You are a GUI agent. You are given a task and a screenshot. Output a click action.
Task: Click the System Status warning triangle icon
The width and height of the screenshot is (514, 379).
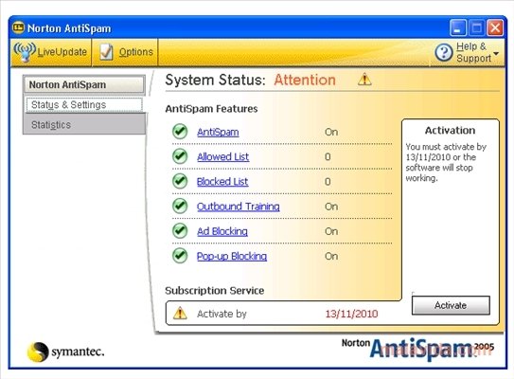[x=364, y=80]
